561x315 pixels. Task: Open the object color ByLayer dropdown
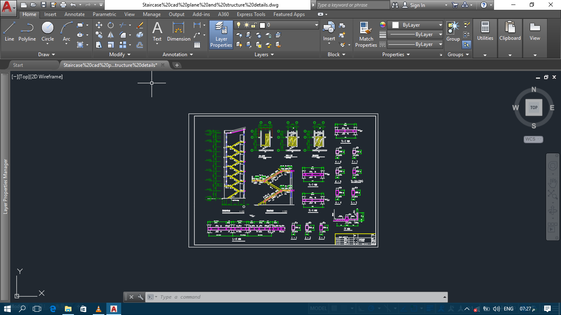pyautogui.click(x=416, y=25)
